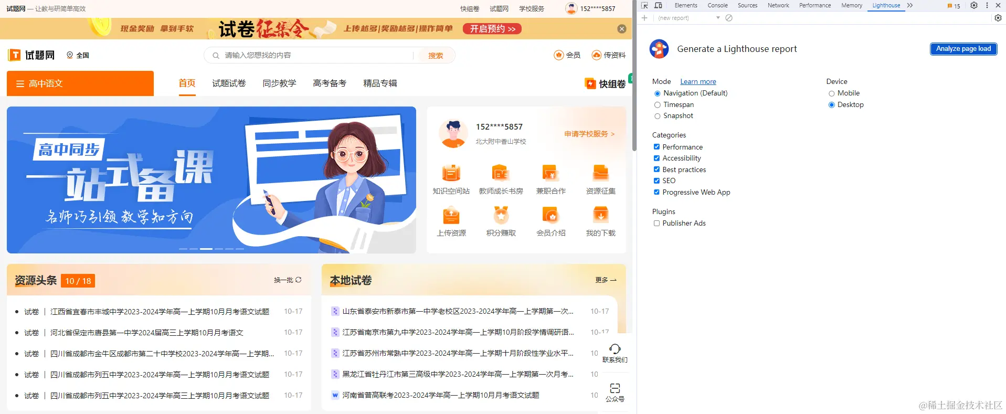Uncheck the Accessibility category
The image size is (1006, 414).
point(656,158)
